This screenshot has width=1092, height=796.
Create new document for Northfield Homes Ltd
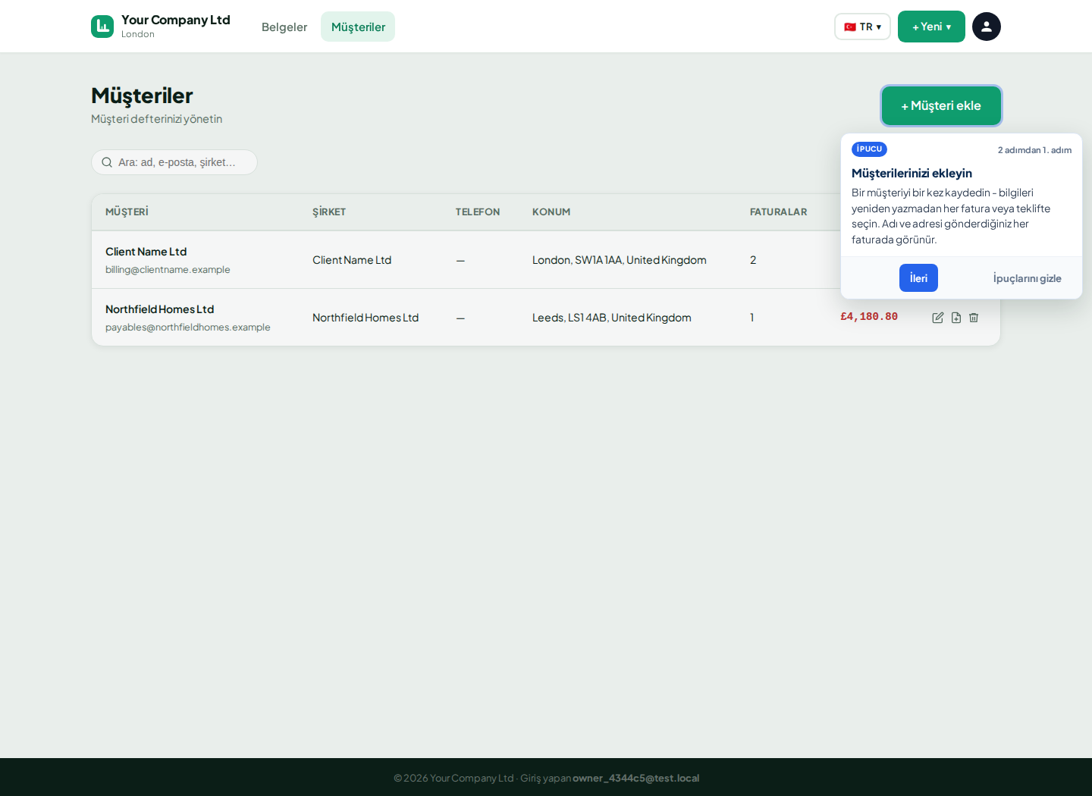956,318
